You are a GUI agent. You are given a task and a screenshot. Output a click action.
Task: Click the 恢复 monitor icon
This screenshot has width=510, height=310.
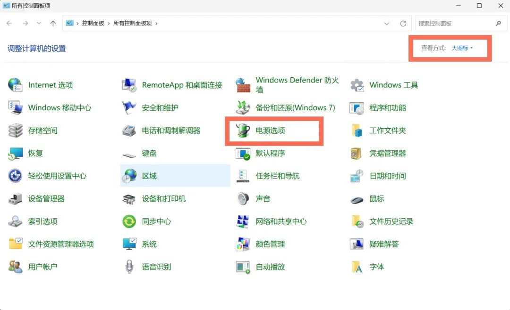(x=15, y=153)
